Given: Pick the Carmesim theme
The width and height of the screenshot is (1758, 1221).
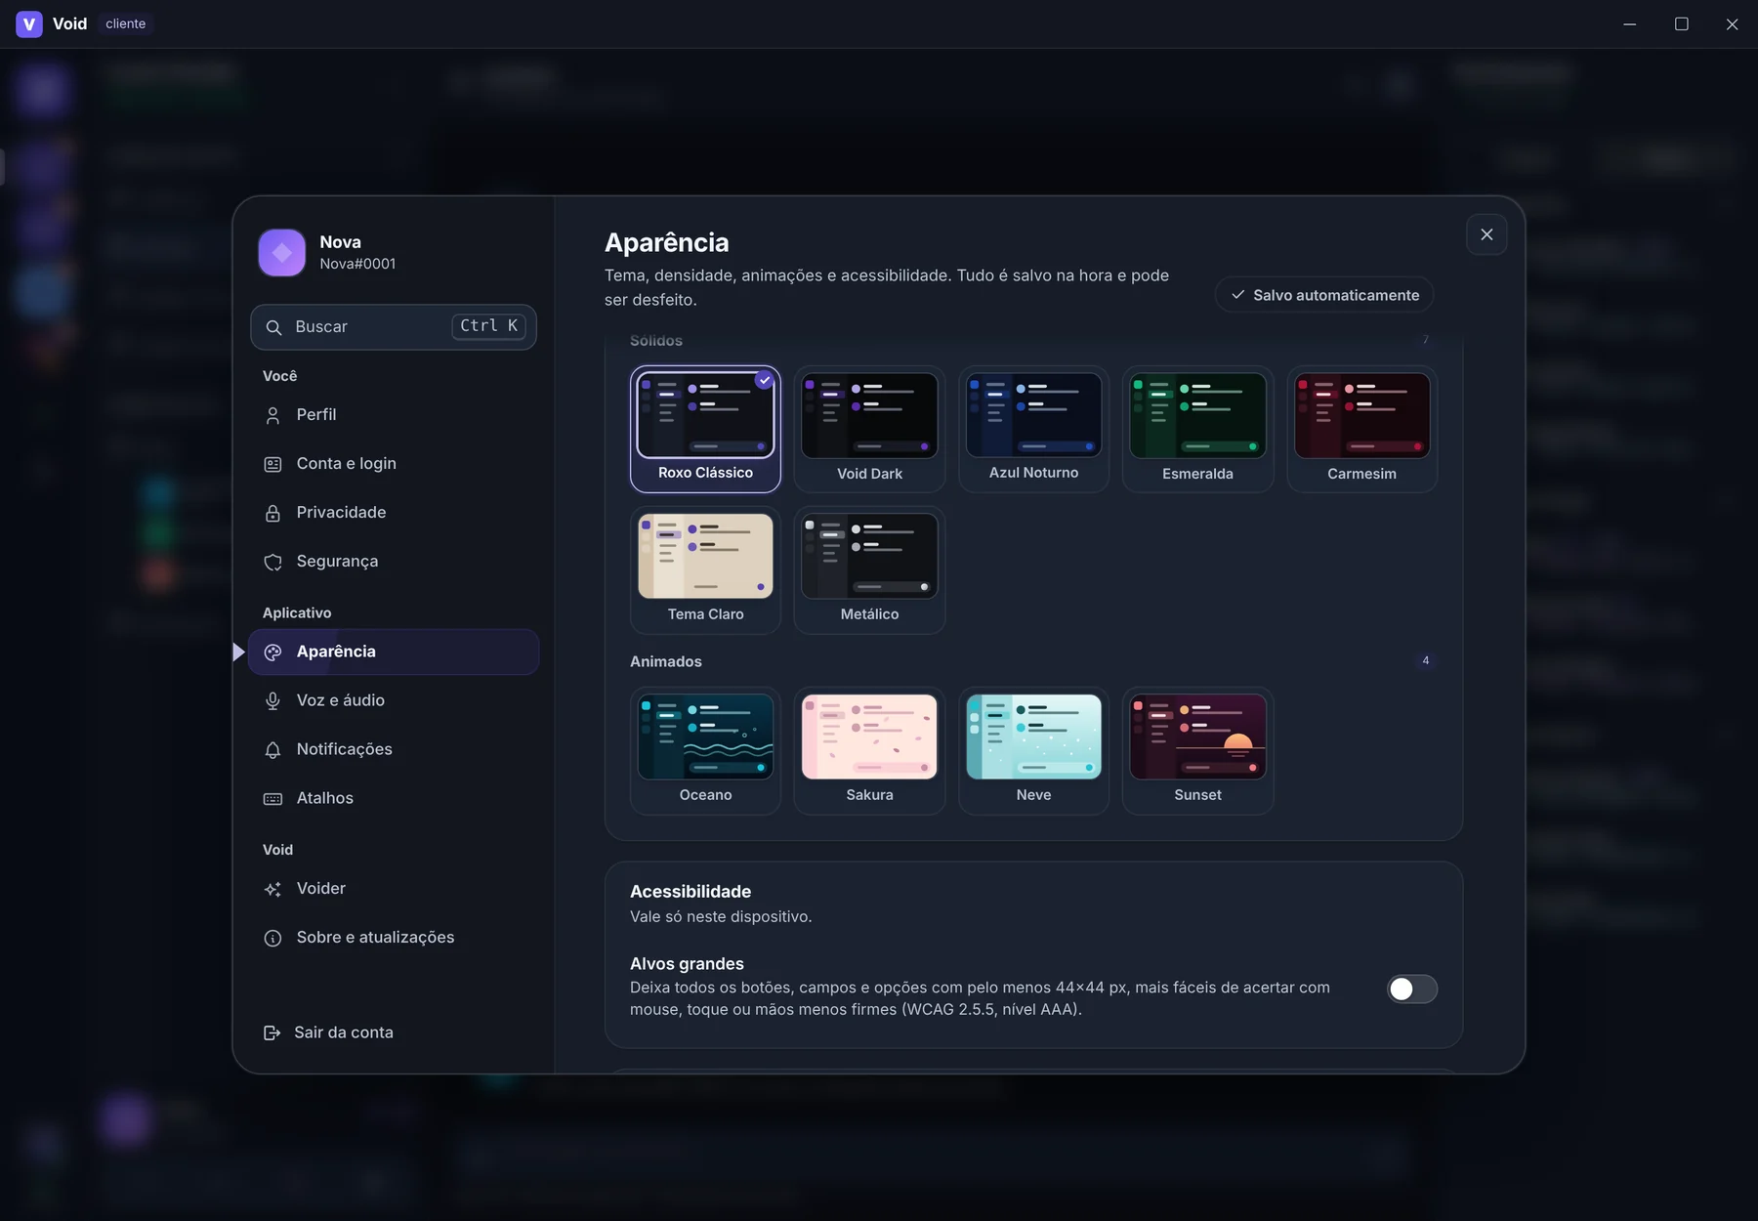Looking at the screenshot, I should [1361, 429].
